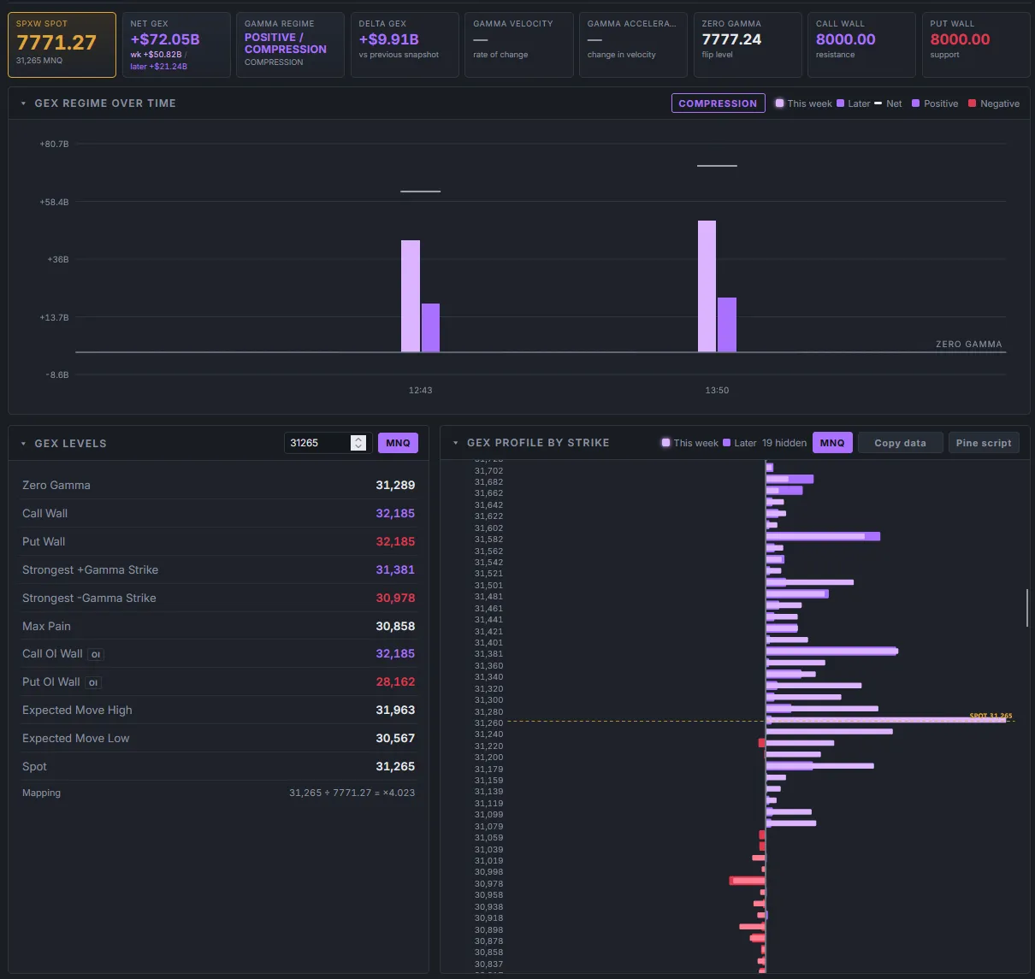Click the Later bar at 12:43
Image resolution: width=1035 pixels, height=979 pixels.
pyautogui.click(x=430, y=327)
